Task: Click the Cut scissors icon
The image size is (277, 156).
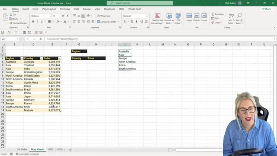Action: pos(11,14)
